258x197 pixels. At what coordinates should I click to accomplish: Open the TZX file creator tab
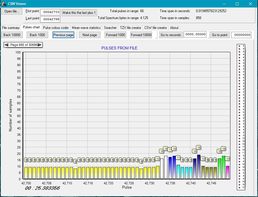131,28
